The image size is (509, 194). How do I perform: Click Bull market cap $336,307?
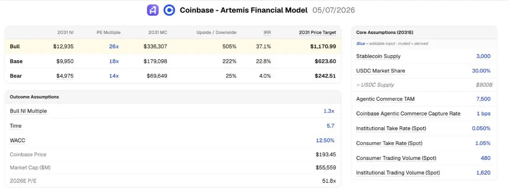click(x=155, y=46)
